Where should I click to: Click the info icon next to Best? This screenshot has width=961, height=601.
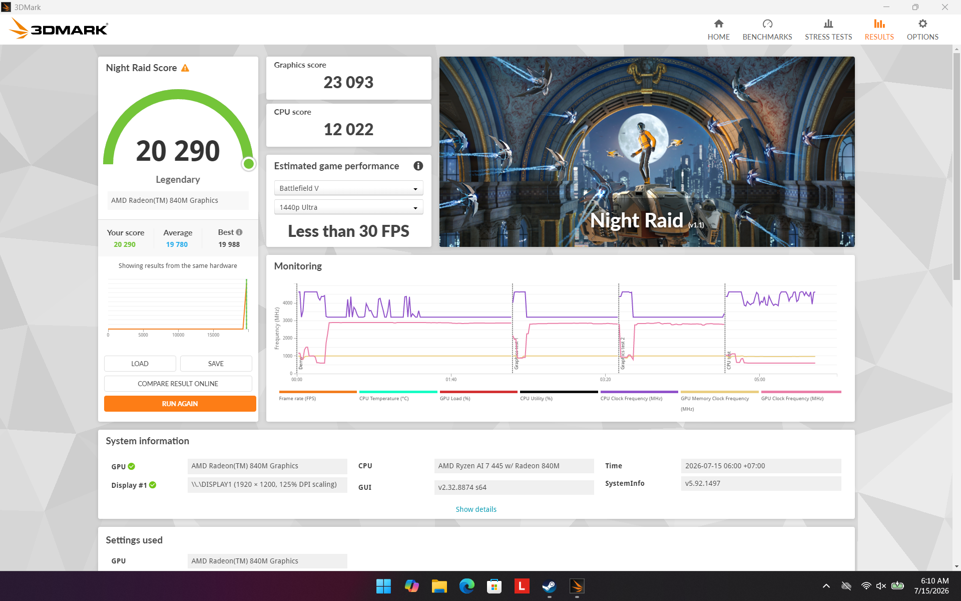[x=239, y=232]
